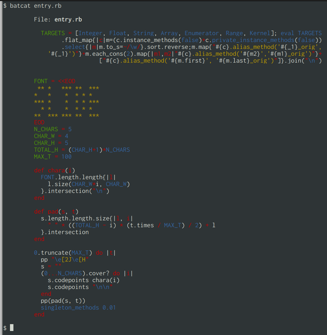Click the 'batcat' command in the first line

20,6
